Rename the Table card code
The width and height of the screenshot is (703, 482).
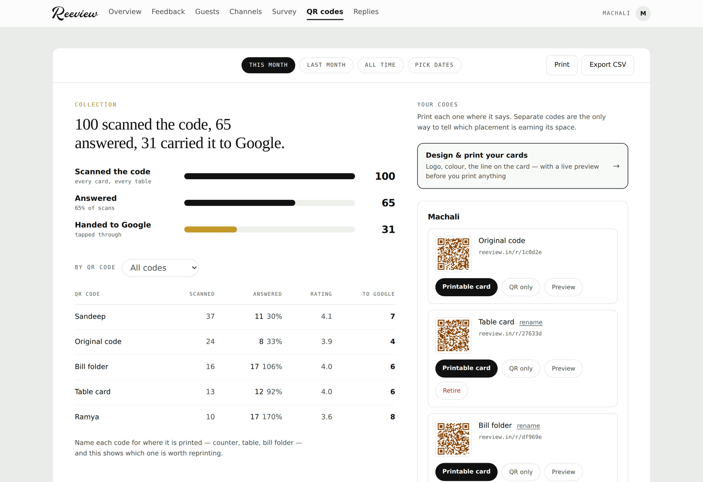[x=531, y=323]
